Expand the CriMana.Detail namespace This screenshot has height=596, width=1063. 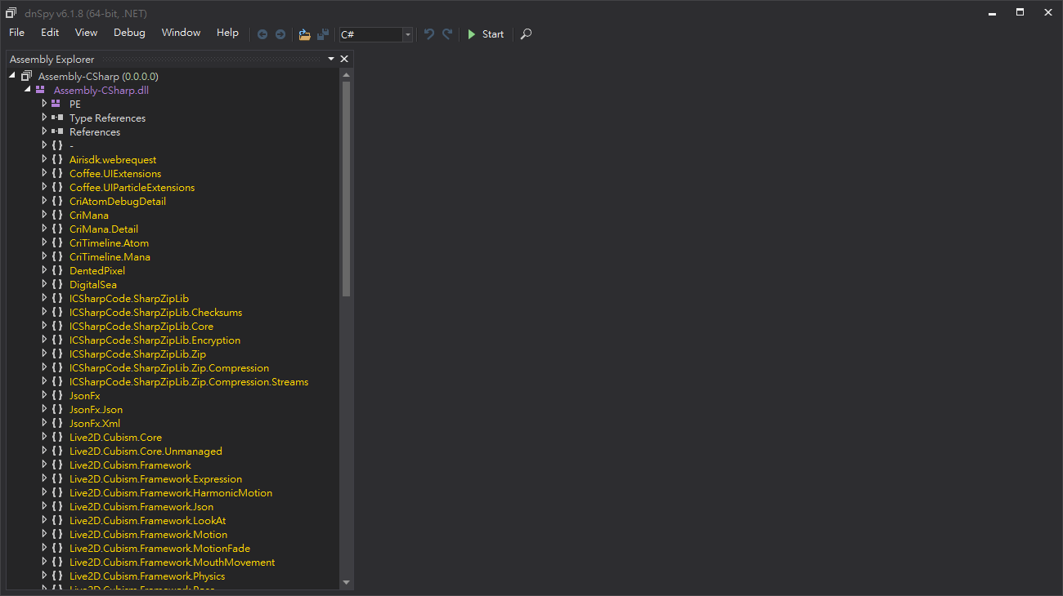click(44, 229)
